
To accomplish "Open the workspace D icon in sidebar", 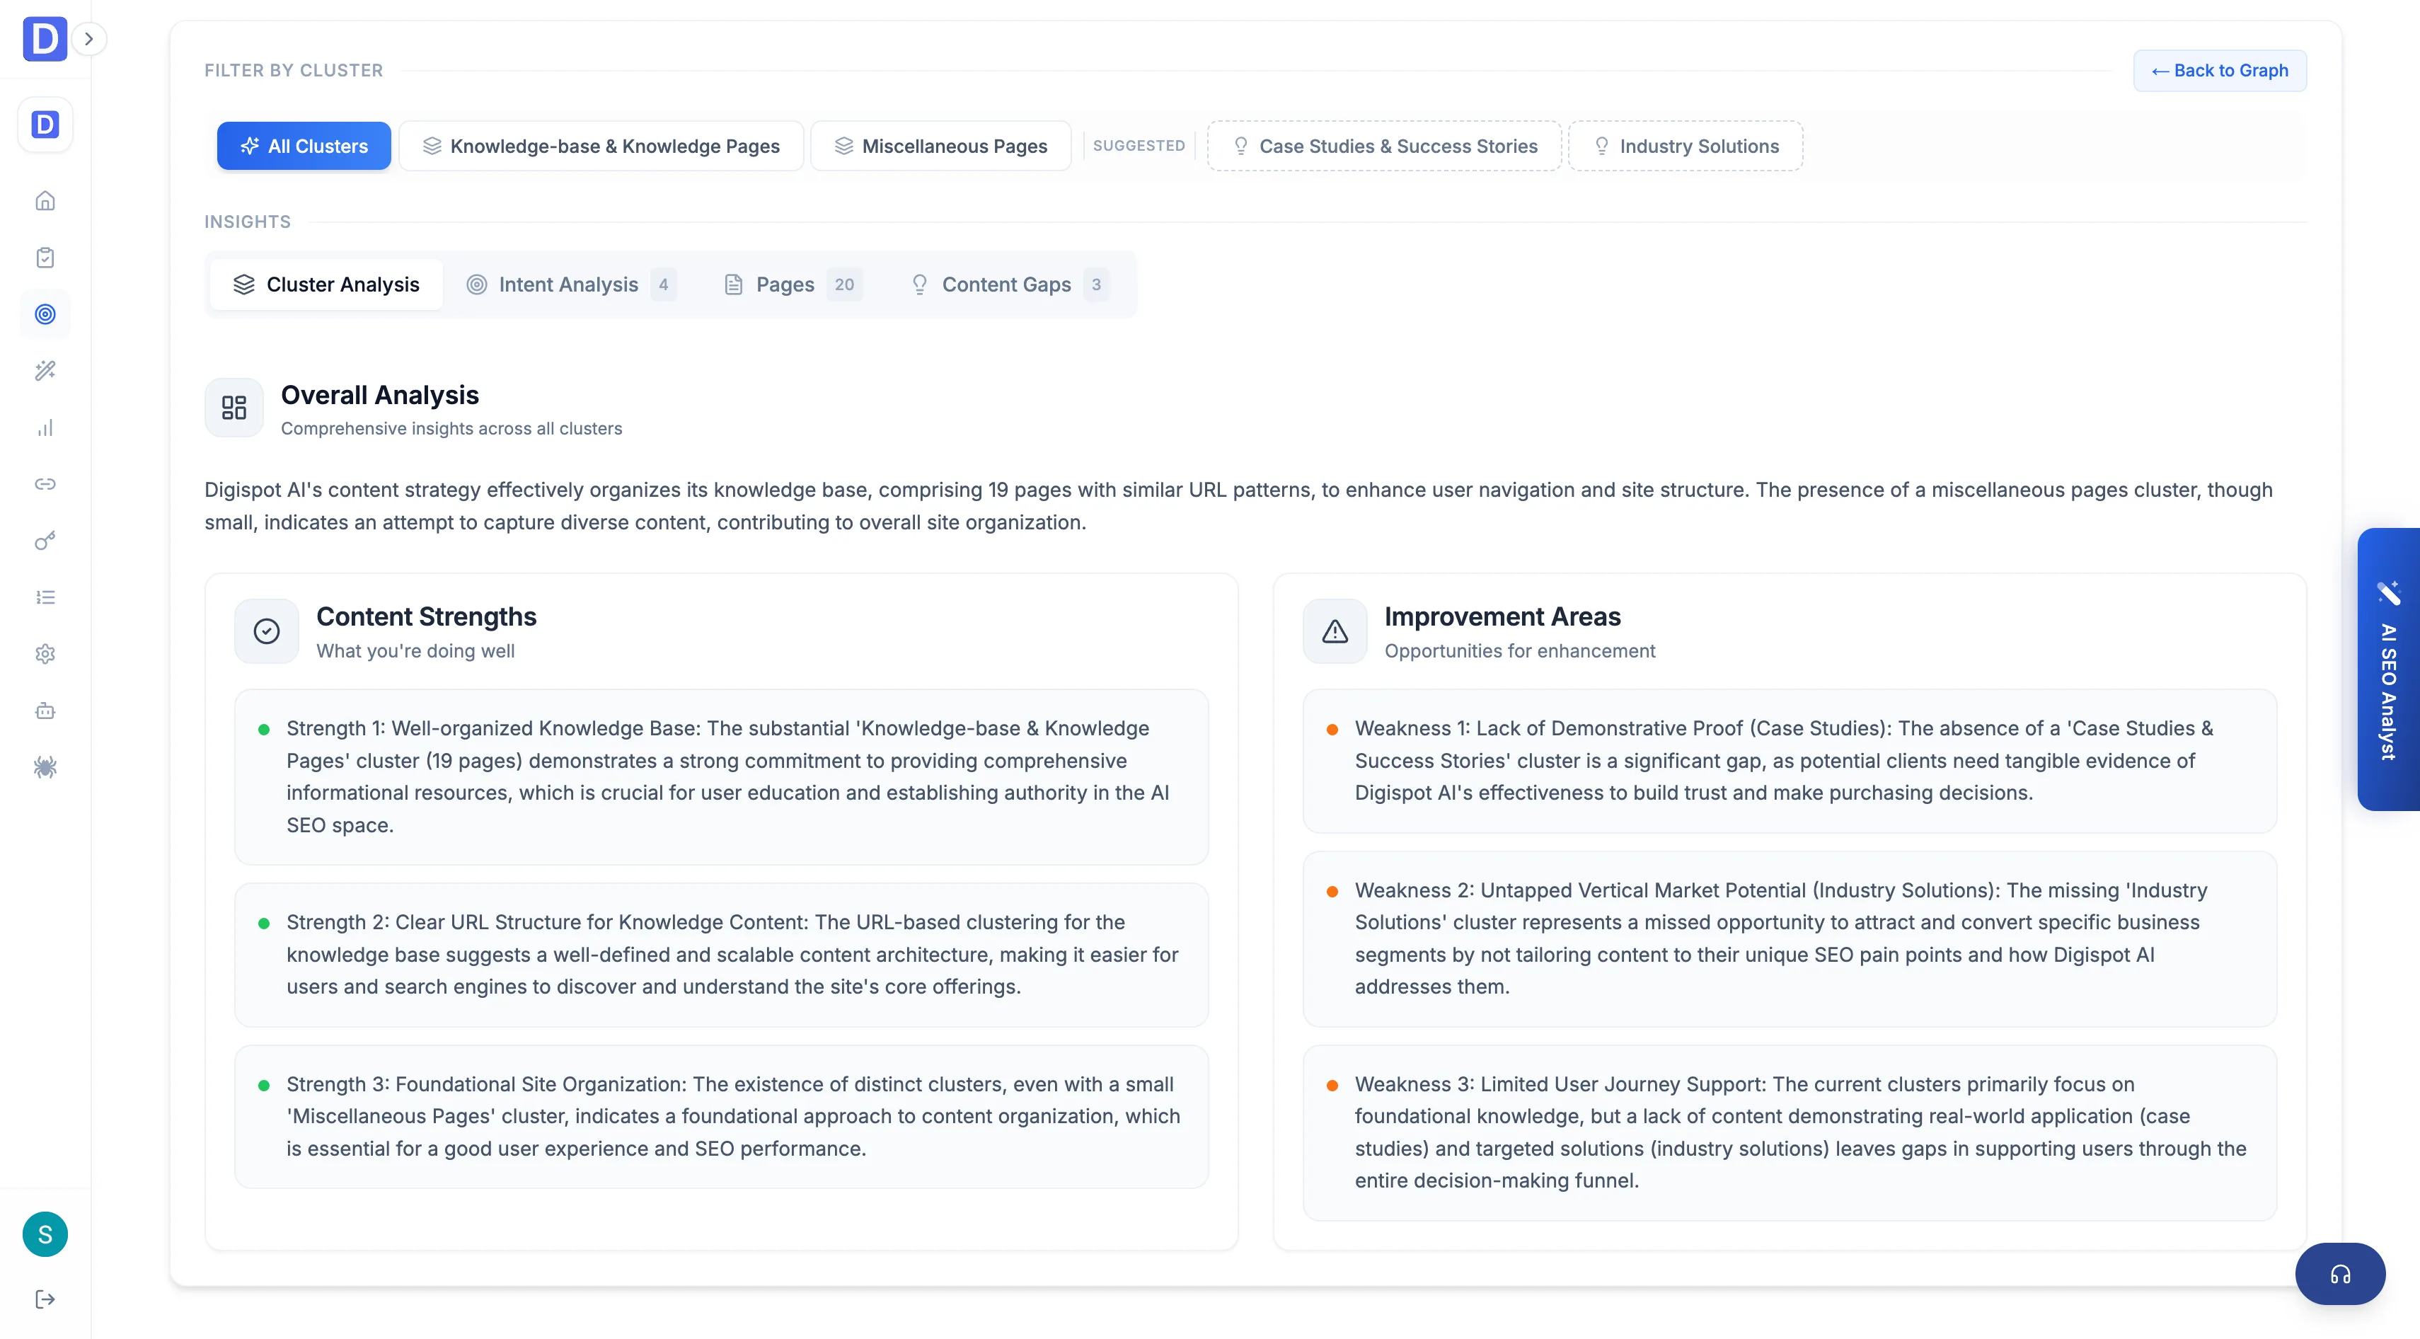I will (45, 124).
